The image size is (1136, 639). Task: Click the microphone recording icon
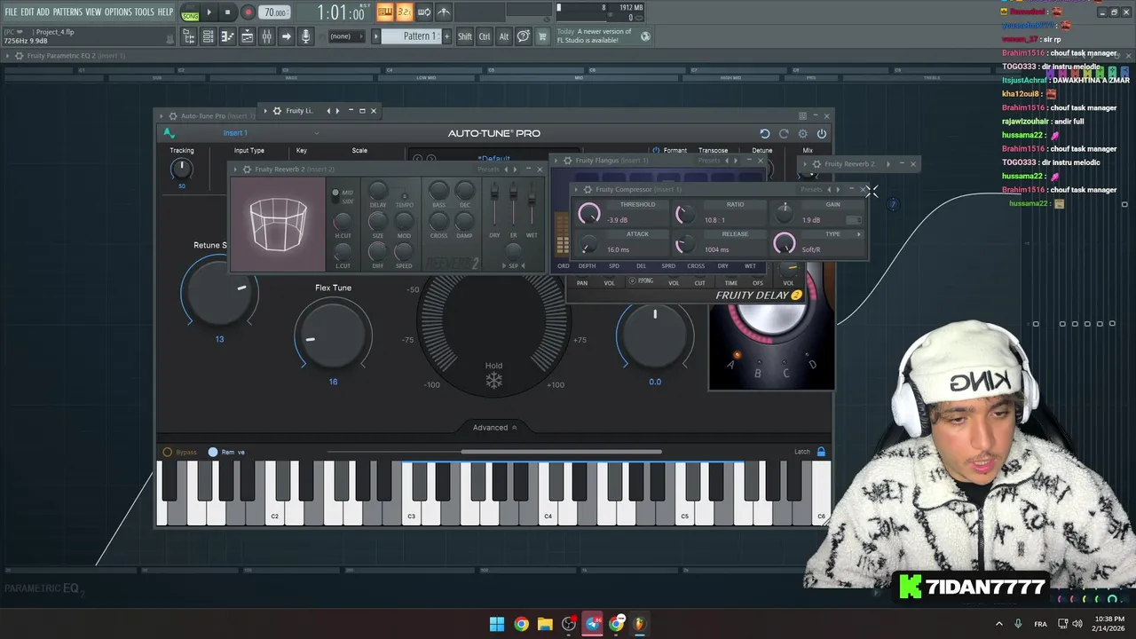[305, 36]
